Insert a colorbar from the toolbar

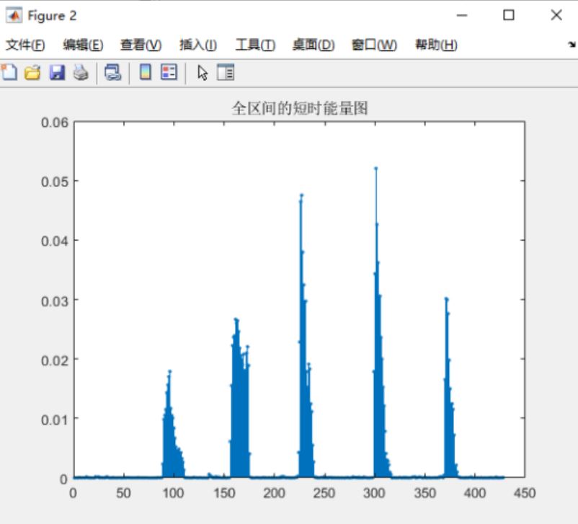point(146,72)
